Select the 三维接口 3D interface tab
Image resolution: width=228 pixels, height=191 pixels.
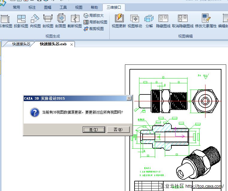[x=114, y=7]
